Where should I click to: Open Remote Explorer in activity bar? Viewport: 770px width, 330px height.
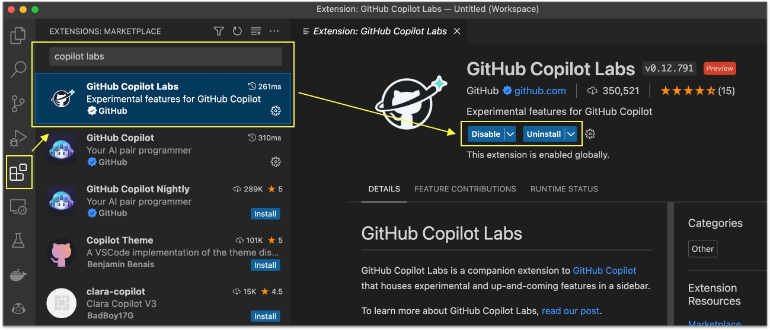tap(18, 207)
